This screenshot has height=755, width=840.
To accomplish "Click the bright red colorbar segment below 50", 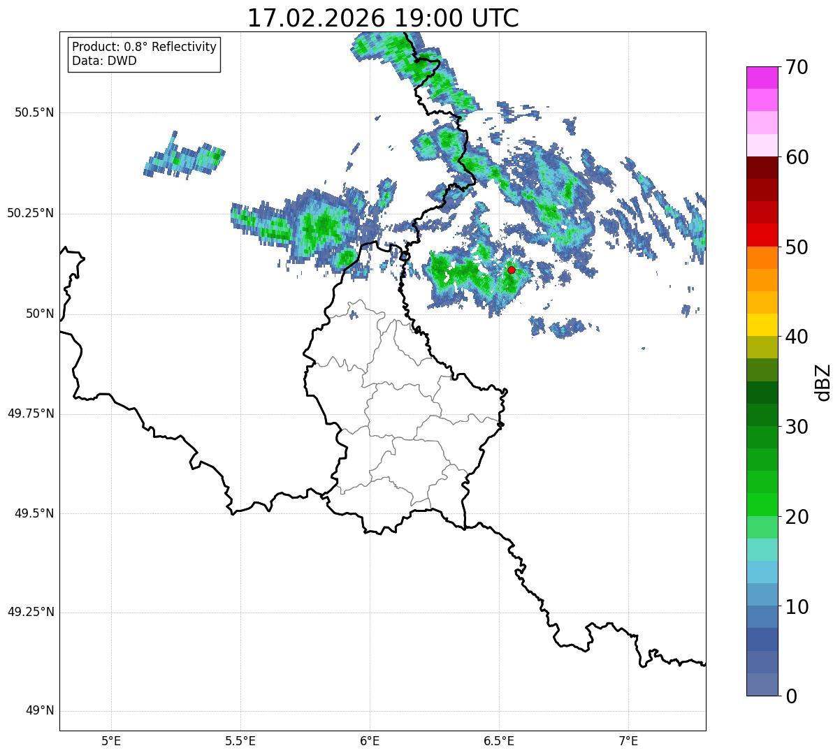I will point(762,235).
